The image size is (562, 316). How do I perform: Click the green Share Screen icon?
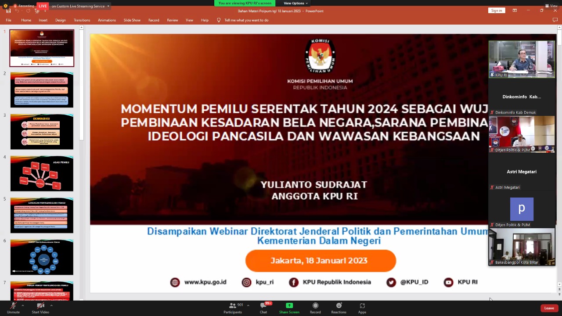pyautogui.click(x=289, y=306)
